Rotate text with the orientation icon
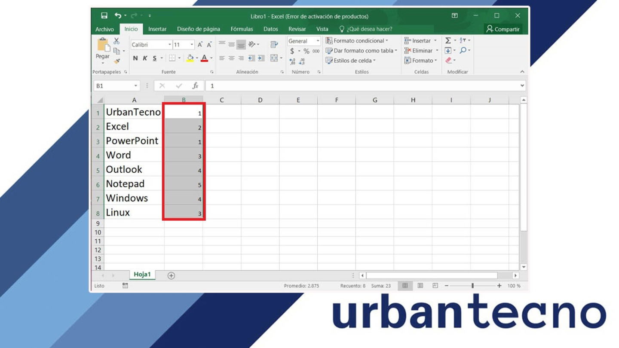Screen dimensions: 619x348 252,44
